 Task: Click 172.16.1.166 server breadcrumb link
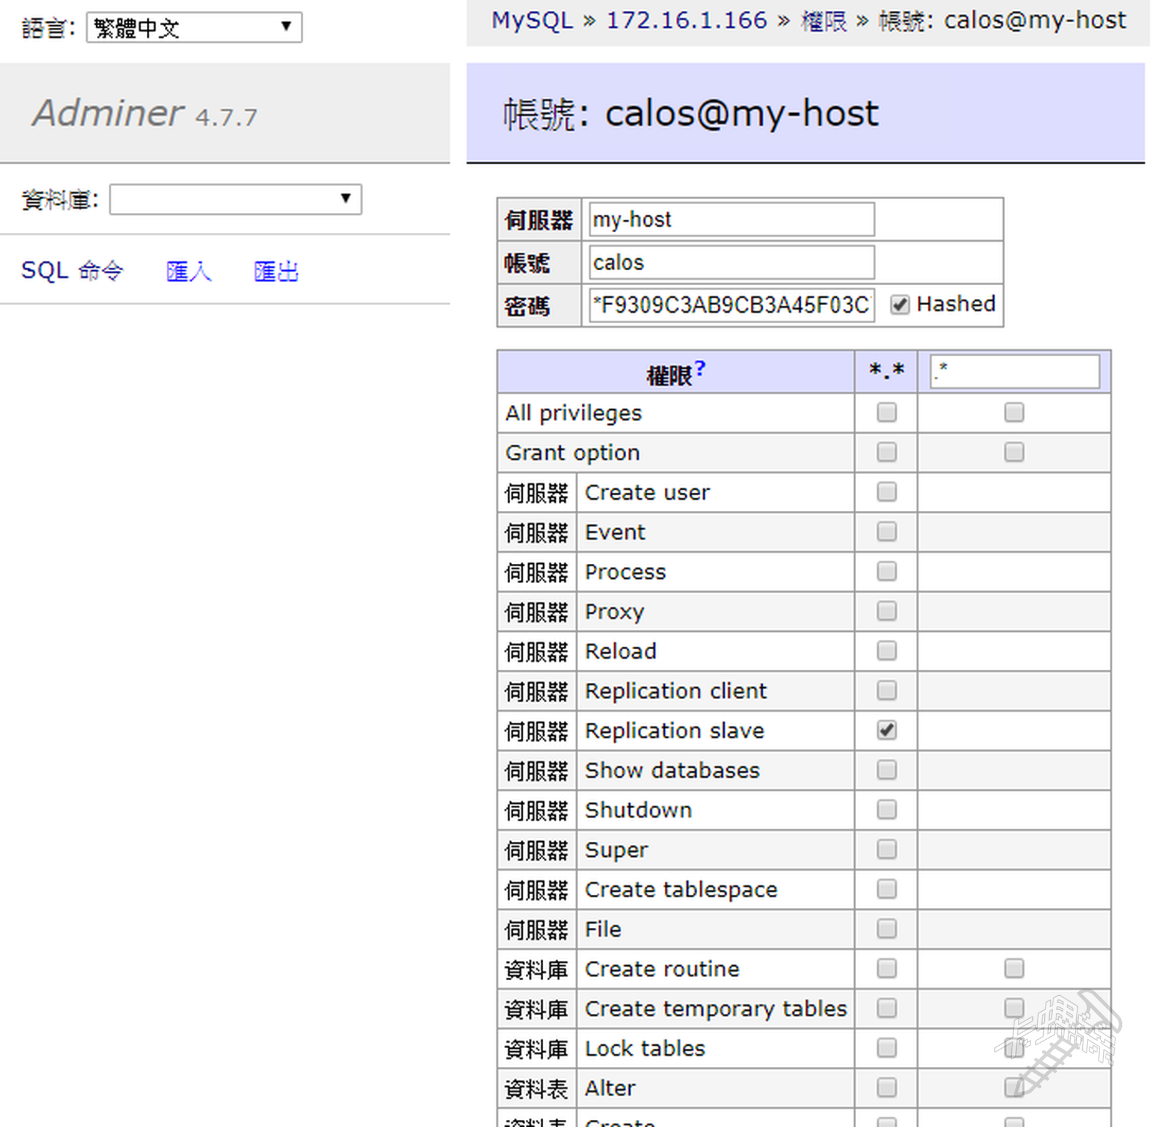point(686,20)
